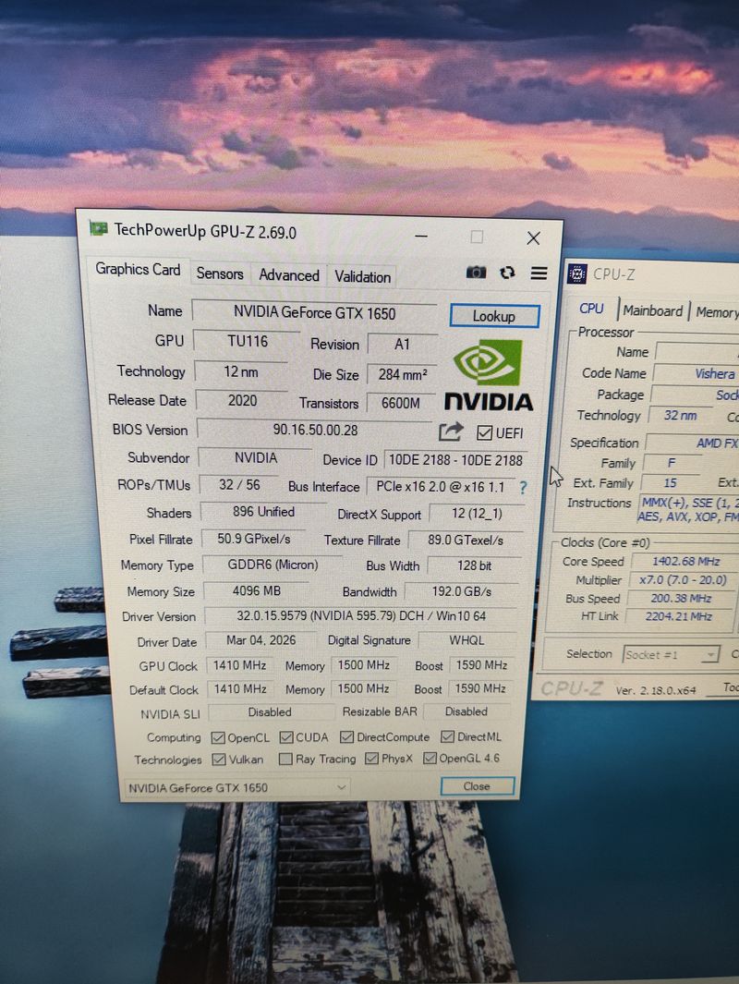This screenshot has height=984, width=739.
Task: Click the Resizable BAR Disabled value
Action: coord(466,711)
